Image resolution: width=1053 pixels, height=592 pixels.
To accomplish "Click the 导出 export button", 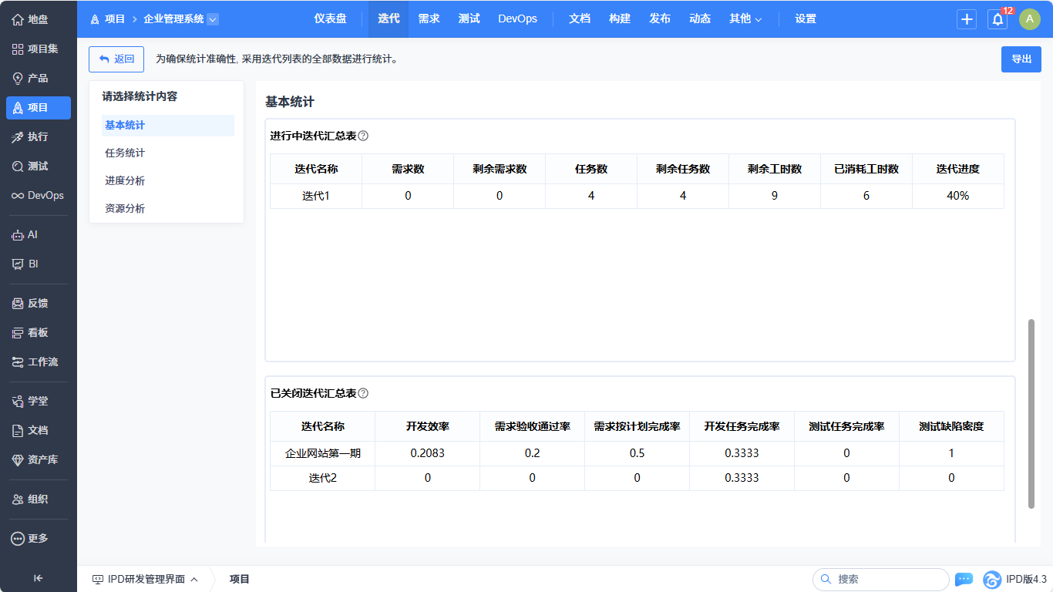I will (x=1021, y=59).
